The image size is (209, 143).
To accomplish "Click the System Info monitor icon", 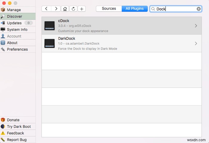I will (x=3, y=30).
